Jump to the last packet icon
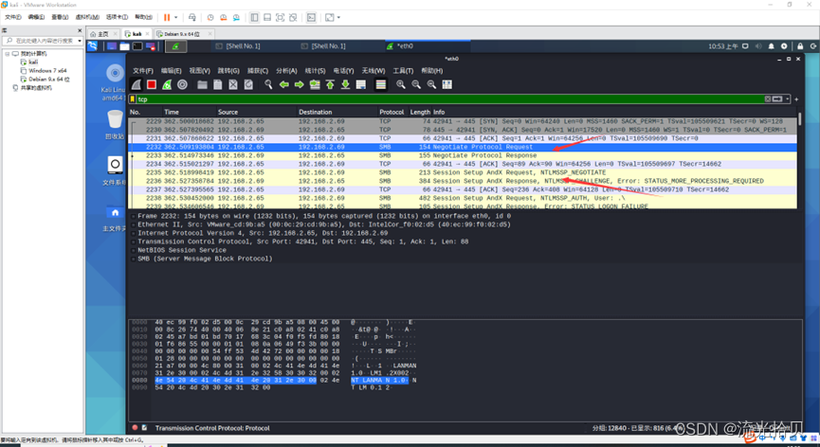 (345, 84)
